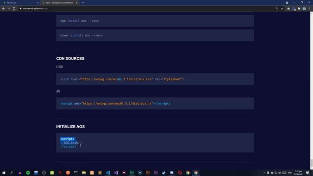Open Adobe Photoshop from the taskbar
The width and height of the screenshot is (313, 176).
pos(140,173)
